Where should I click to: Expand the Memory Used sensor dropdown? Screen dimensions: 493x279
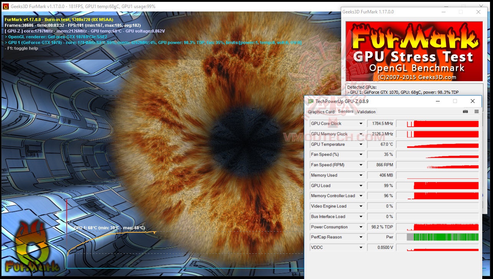pos(361,175)
